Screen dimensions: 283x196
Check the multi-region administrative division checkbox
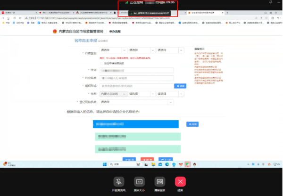click(100, 63)
